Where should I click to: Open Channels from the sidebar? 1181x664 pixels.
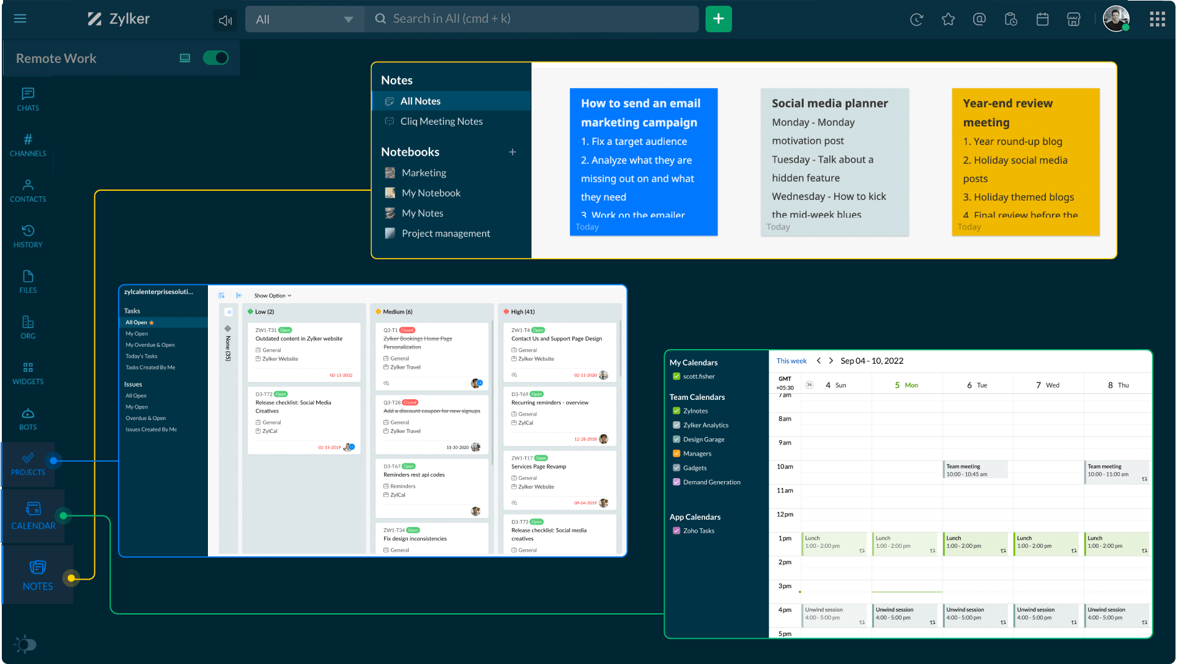pos(28,145)
